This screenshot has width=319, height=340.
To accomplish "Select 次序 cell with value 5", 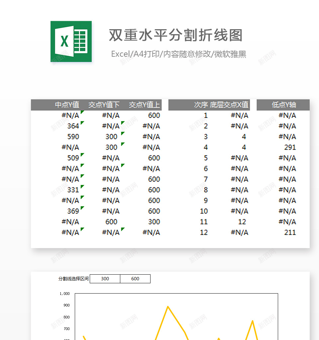I will click(x=206, y=158).
